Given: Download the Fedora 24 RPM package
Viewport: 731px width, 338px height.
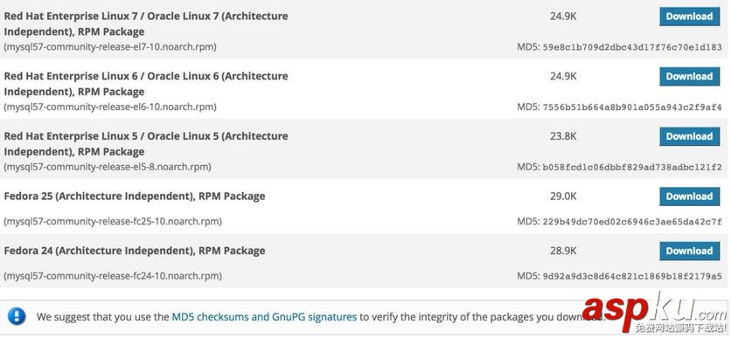Looking at the screenshot, I should (x=689, y=251).
